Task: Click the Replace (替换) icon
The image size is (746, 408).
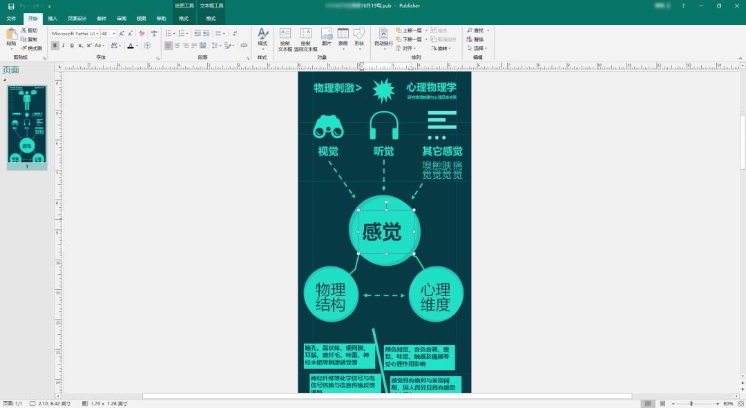Action: (470, 39)
